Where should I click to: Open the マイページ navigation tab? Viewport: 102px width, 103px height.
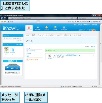(x=29, y=28)
